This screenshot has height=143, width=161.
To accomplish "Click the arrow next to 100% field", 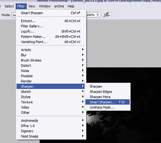I will click(98, 15).
